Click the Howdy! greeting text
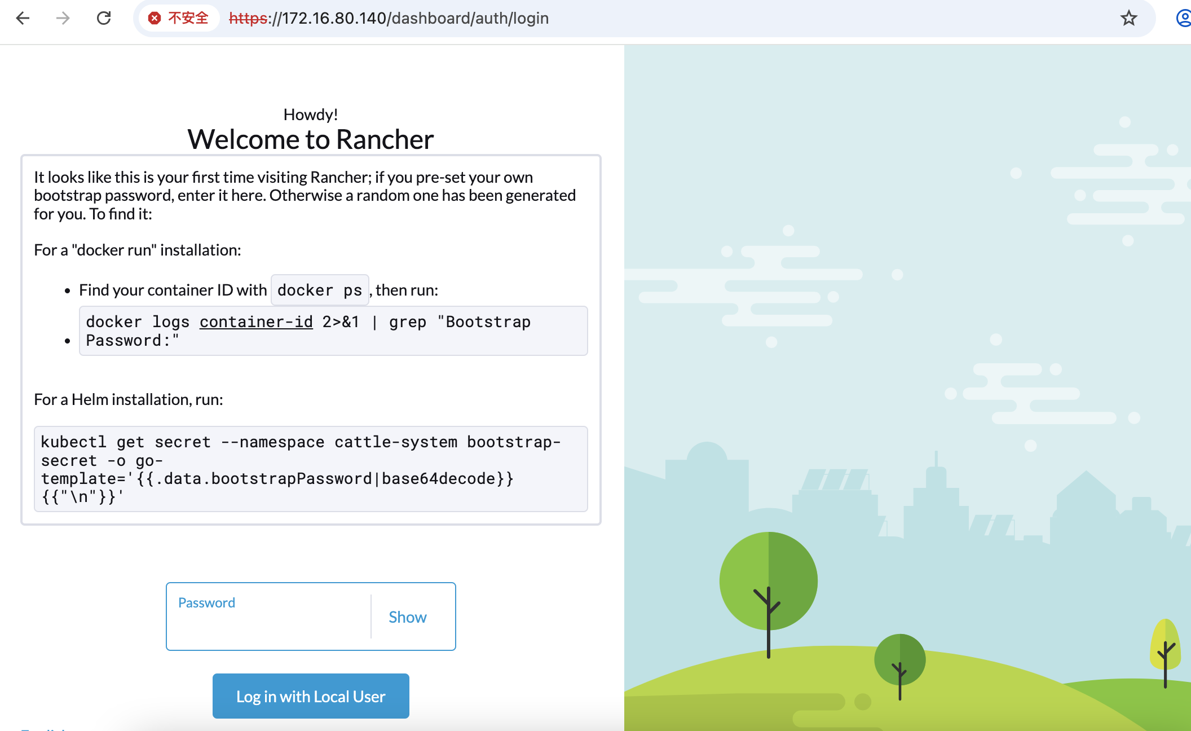 [311, 115]
